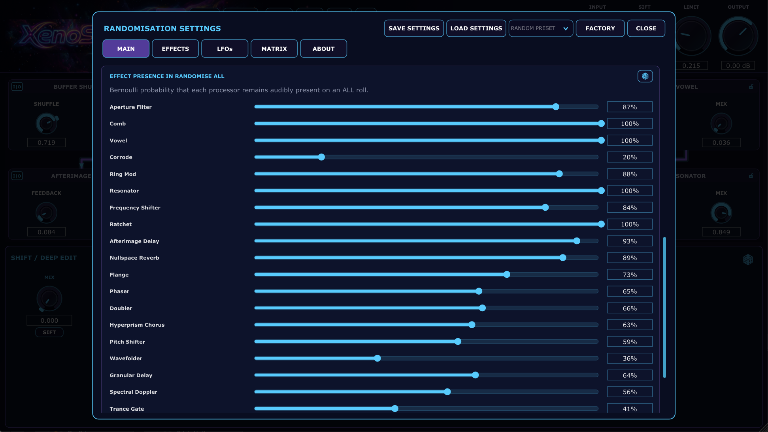This screenshot has width=768, height=432.
Task: Click the Comb percentage value field
Action: tap(630, 124)
